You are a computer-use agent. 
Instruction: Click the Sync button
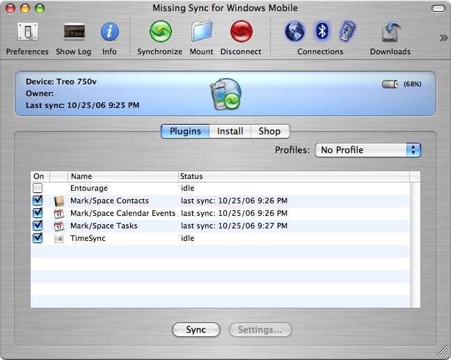tap(196, 329)
